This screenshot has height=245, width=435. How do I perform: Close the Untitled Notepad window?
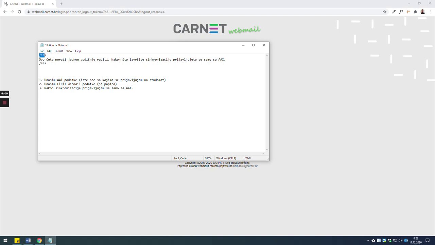tap(264, 45)
